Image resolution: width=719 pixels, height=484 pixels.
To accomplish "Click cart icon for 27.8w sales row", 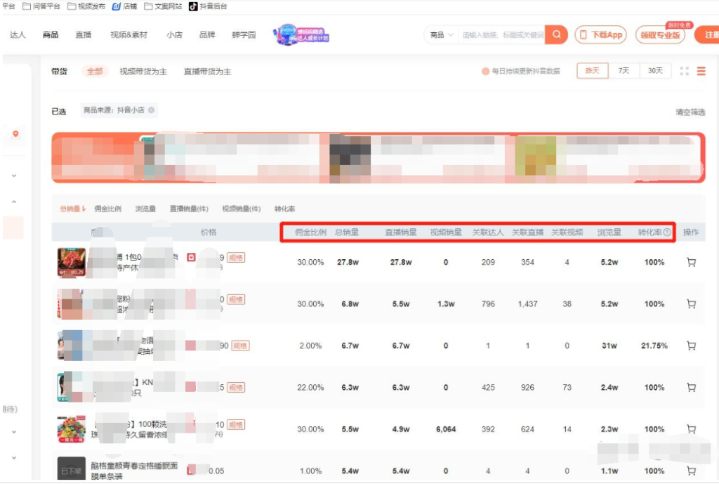I will point(691,262).
